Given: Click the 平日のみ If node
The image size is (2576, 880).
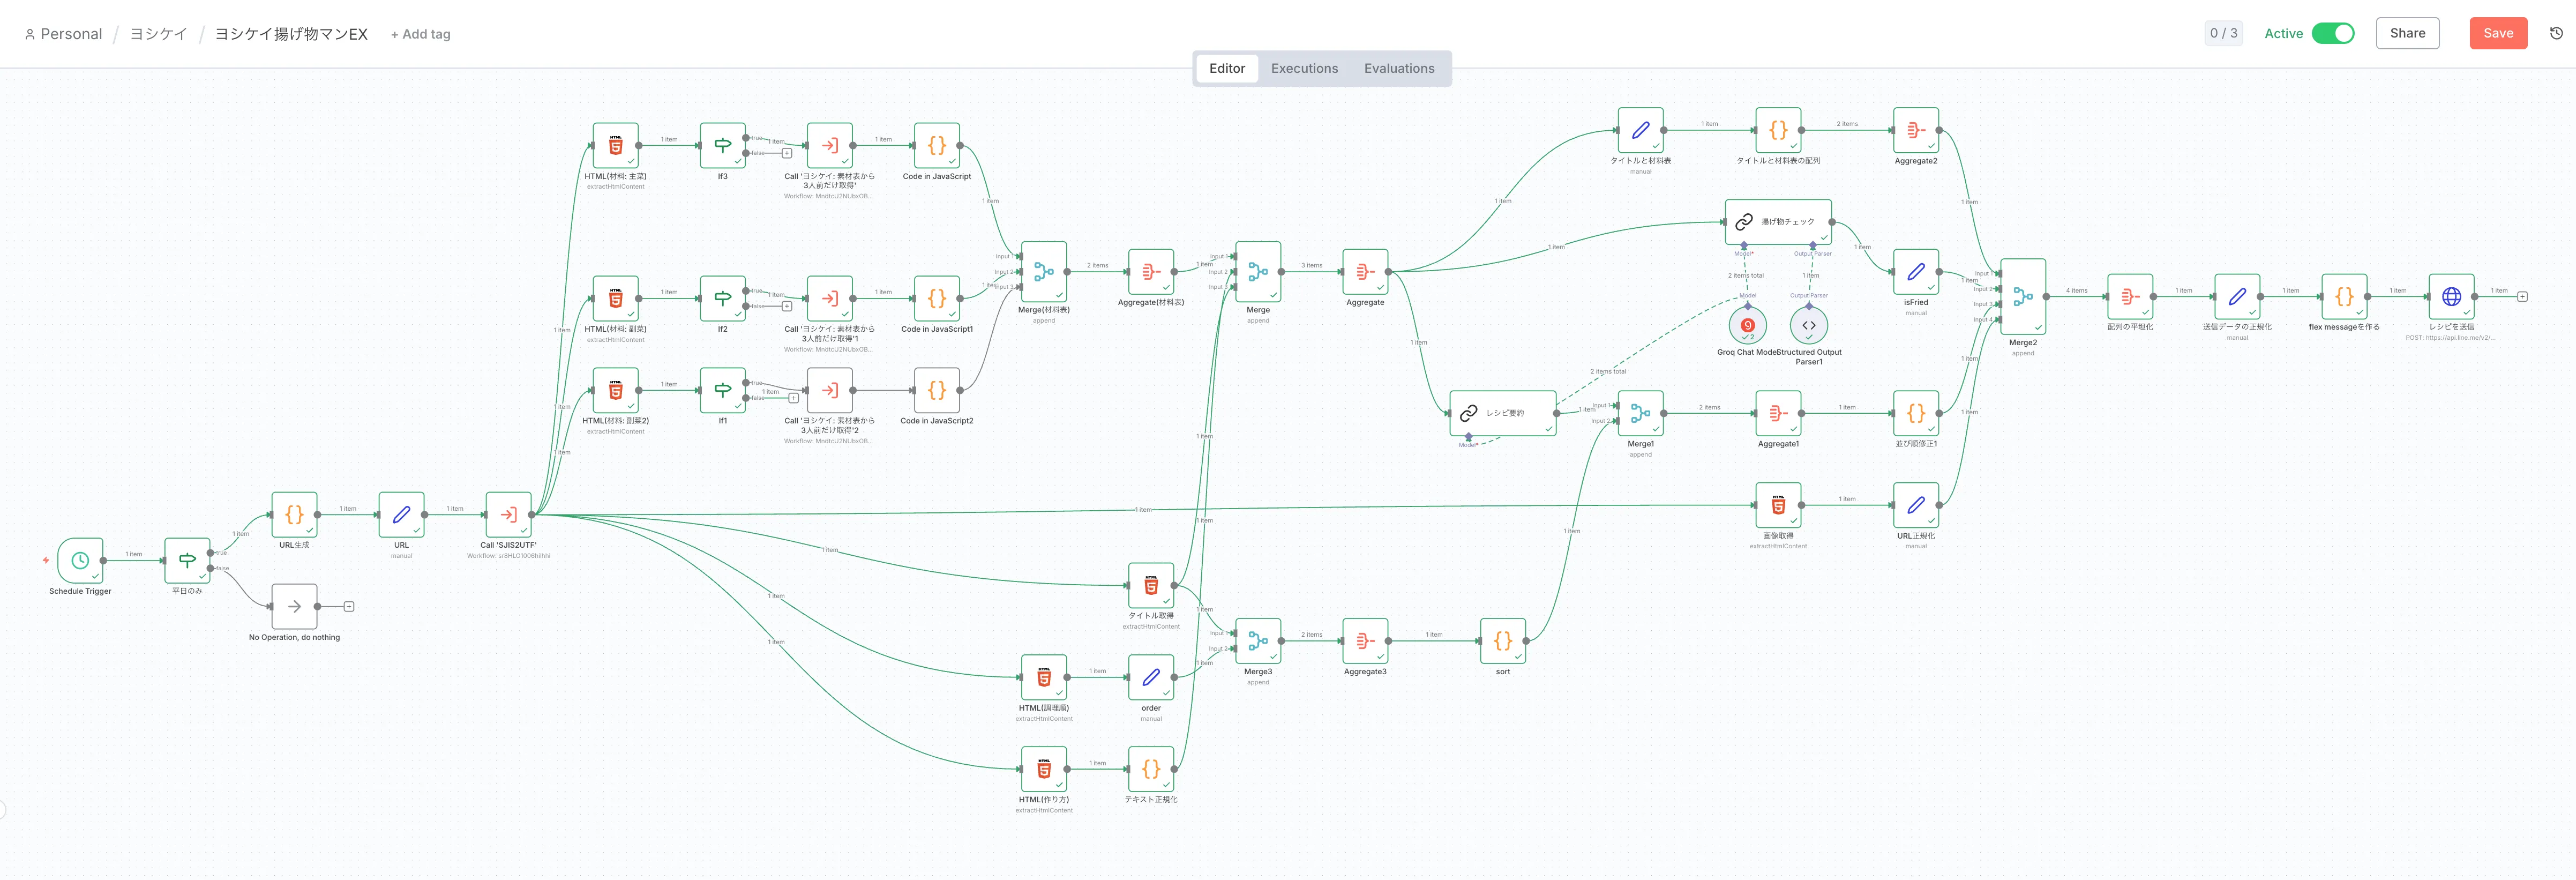Looking at the screenshot, I should [x=187, y=560].
